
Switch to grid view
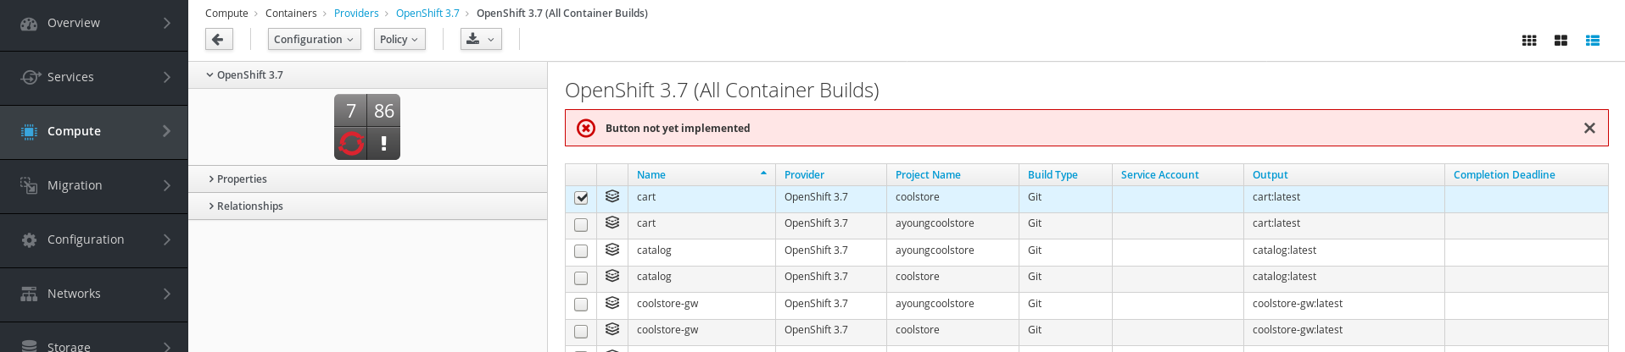(1529, 41)
